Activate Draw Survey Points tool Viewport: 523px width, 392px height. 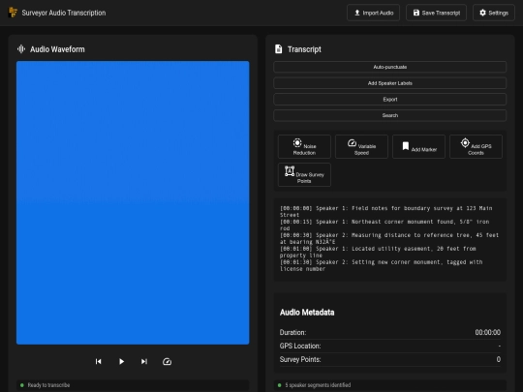[x=304, y=174]
